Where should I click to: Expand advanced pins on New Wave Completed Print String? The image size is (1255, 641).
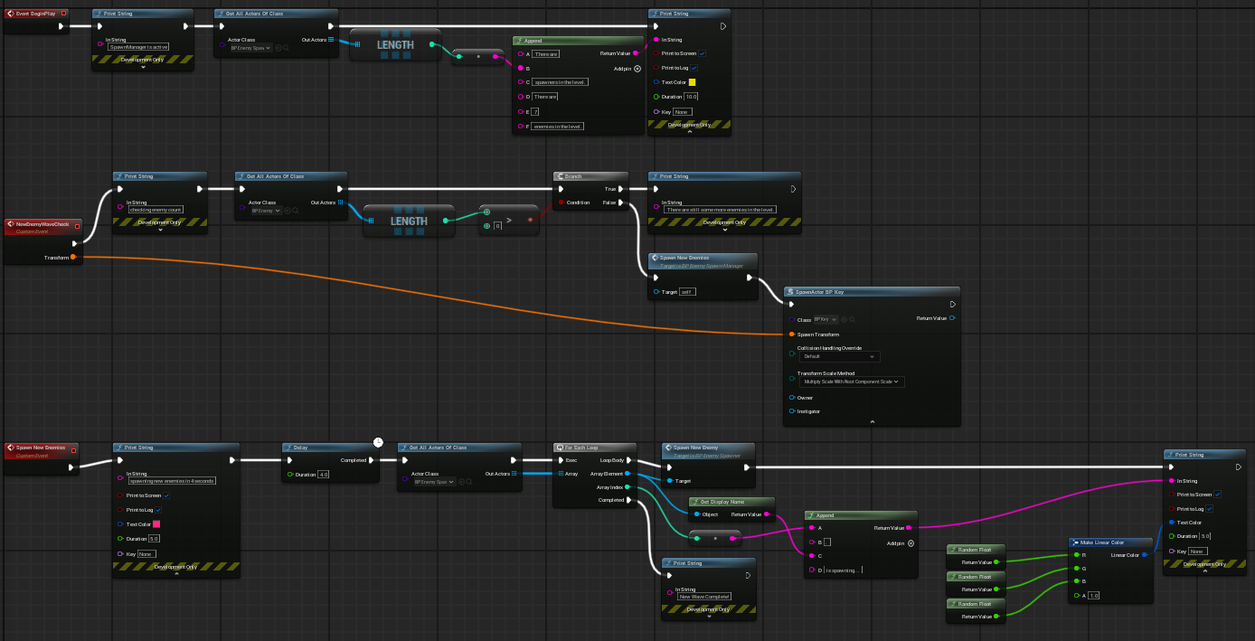coord(709,616)
